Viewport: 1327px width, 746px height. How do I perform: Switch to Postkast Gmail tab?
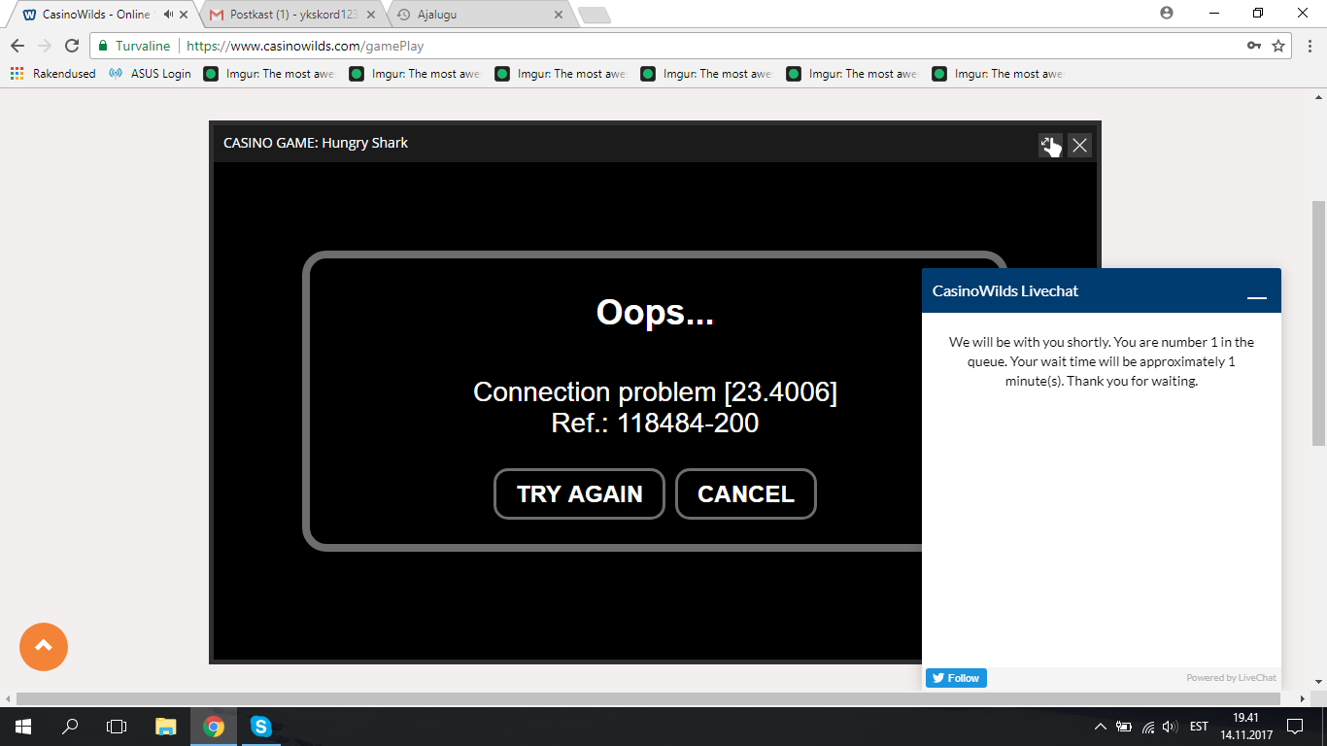(291, 15)
